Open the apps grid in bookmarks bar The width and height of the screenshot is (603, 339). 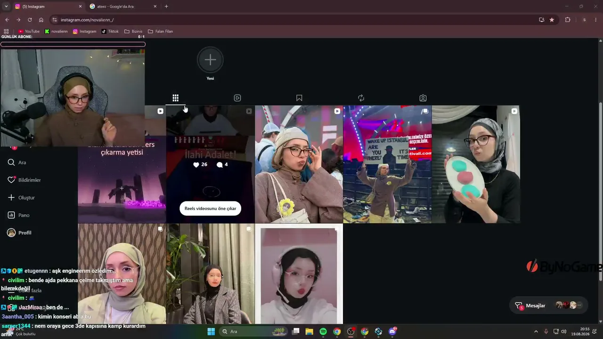6,32
